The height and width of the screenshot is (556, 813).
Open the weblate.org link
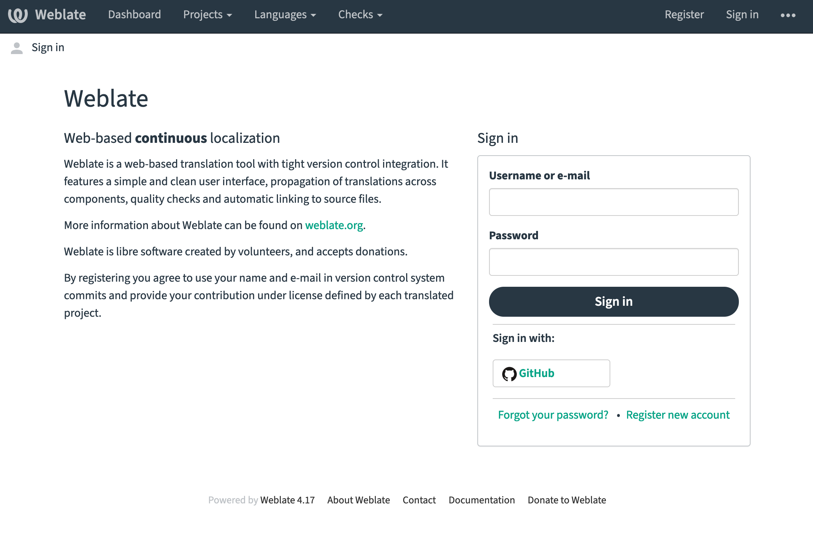334,225
